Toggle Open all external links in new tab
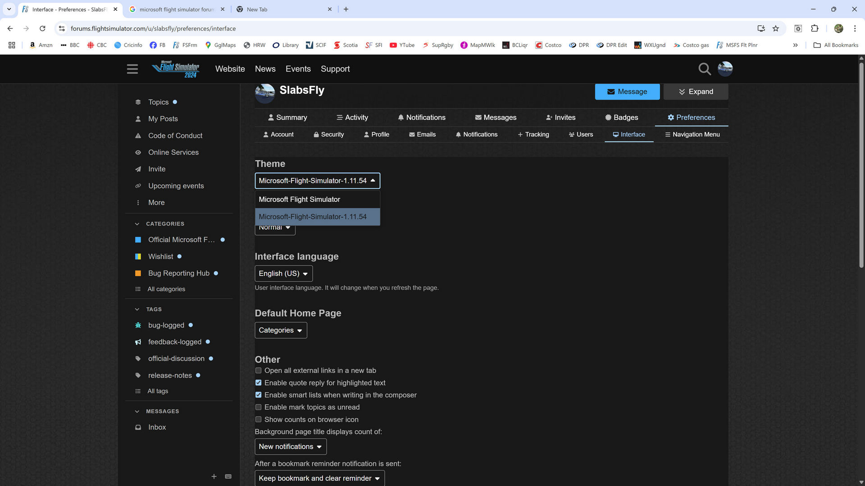The height and width of the screenshot is (486, 865). click(258, 371)
